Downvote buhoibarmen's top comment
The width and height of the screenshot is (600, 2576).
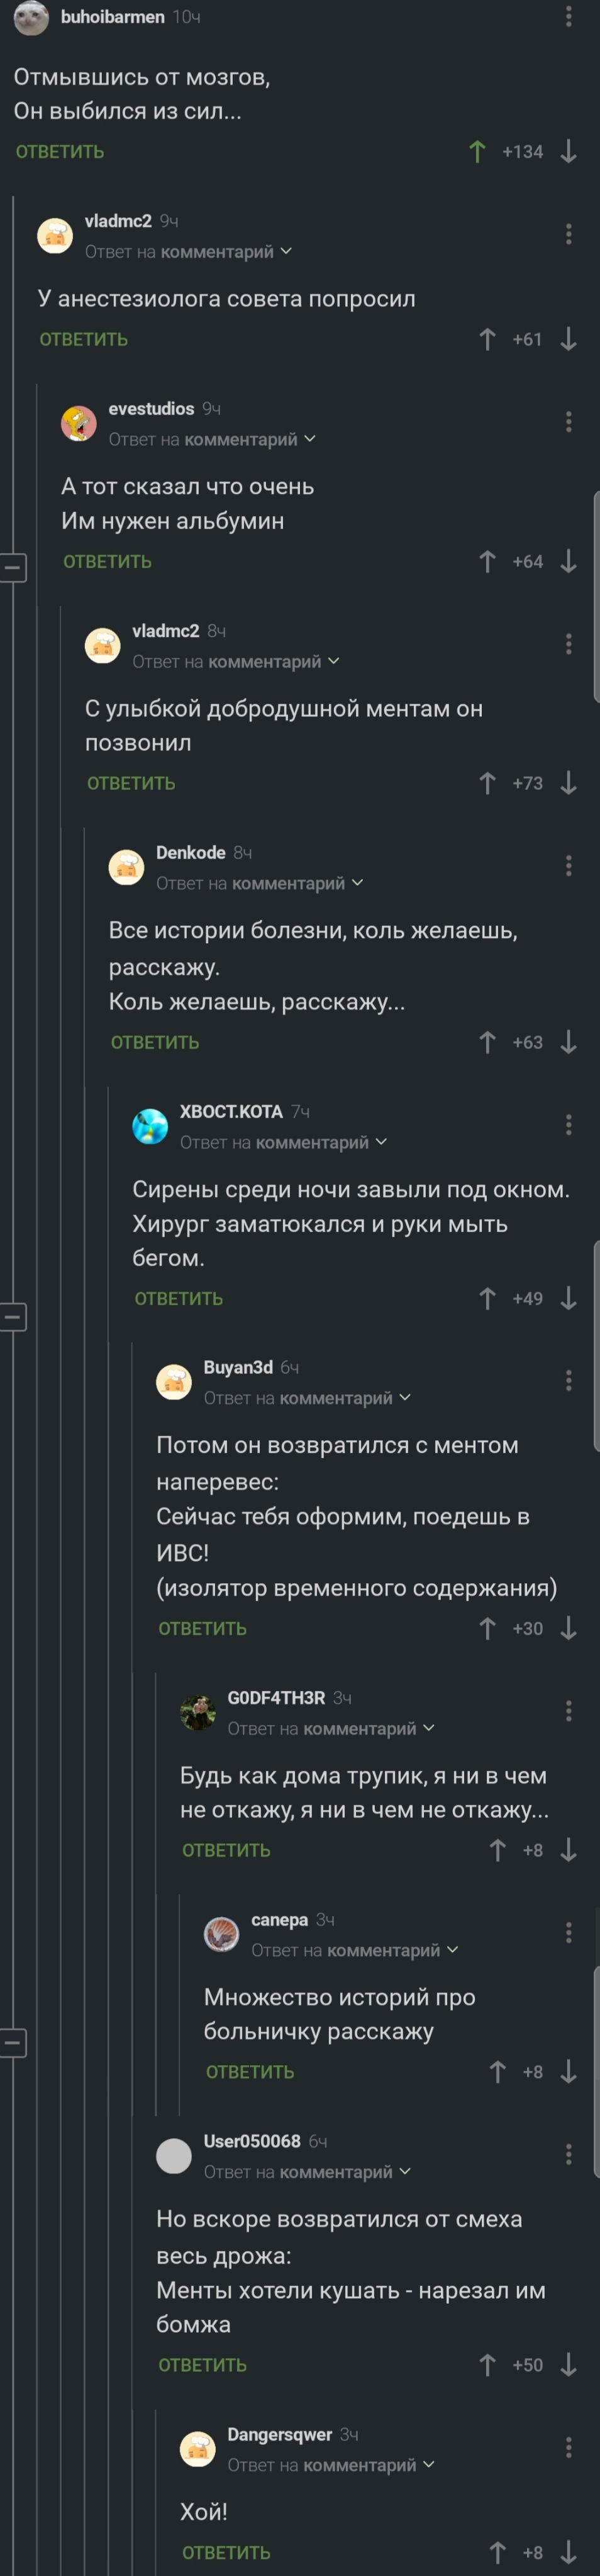click(x=568, y=152)
